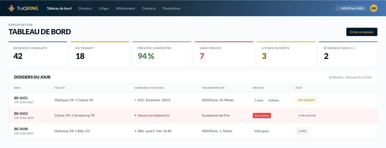Click reference EXP-2026-0847
Viewport: 386px width, 148px height.
24,102
